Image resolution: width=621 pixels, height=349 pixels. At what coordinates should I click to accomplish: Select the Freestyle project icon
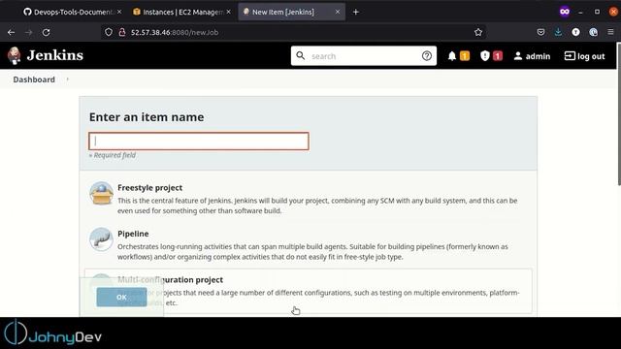pyautogui.click(x=101, y=193)
